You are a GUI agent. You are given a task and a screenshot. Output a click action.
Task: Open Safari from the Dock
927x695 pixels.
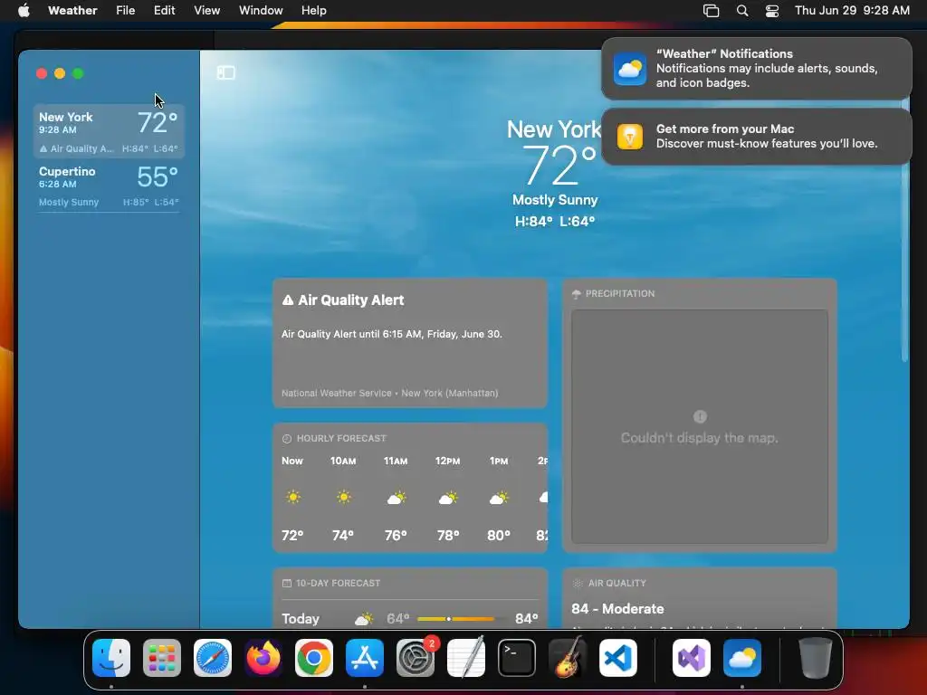coord(212,658)
